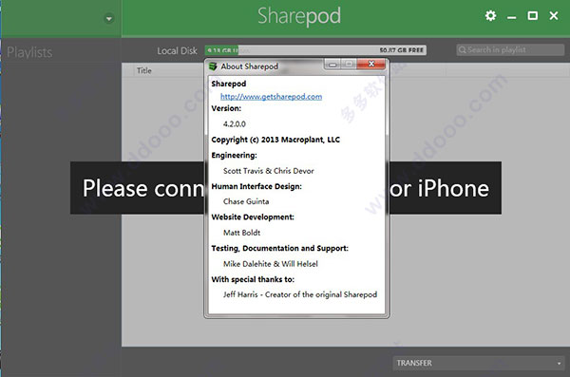
Task: Open the getsharepod.com link
Action: (x=271, y=97)
